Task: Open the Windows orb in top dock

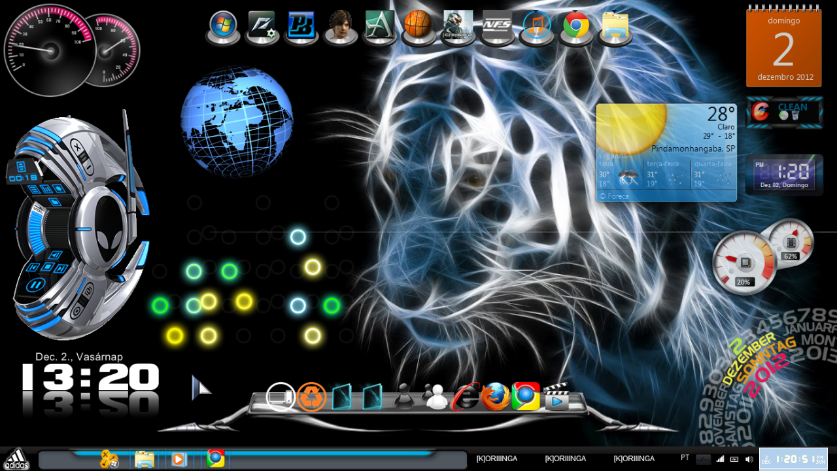Action: point(223,26)
